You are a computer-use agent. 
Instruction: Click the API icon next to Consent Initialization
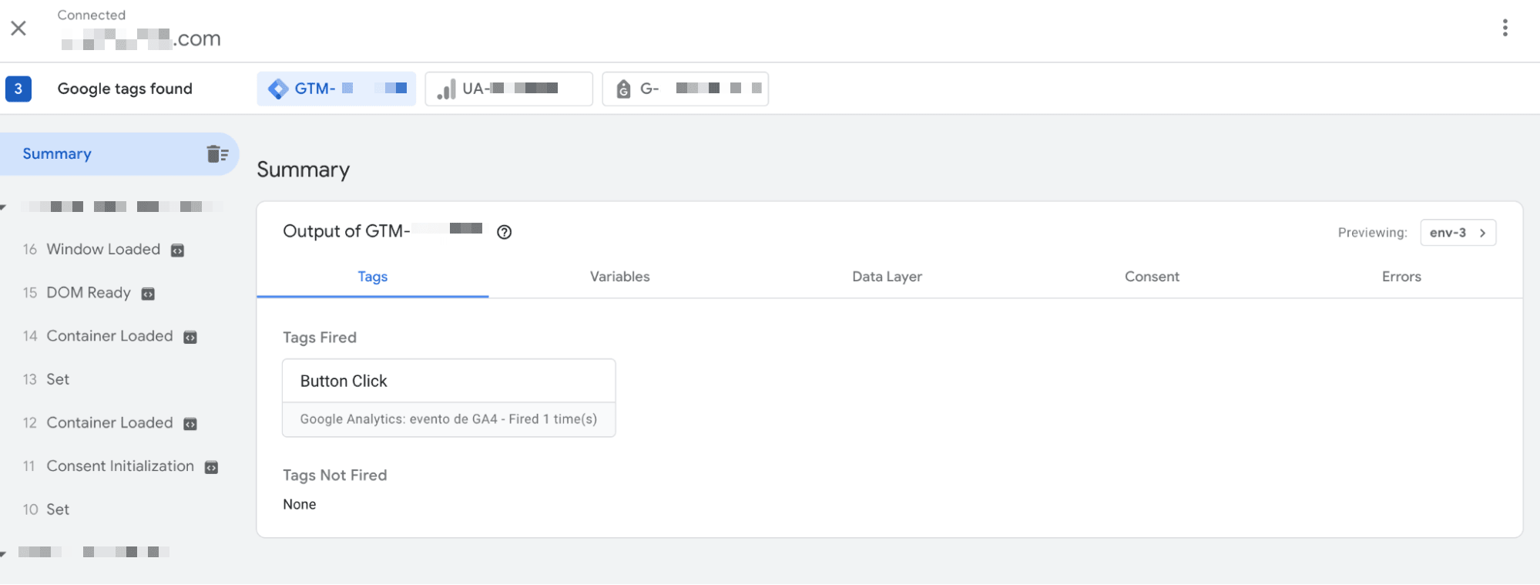click(211, 467)
